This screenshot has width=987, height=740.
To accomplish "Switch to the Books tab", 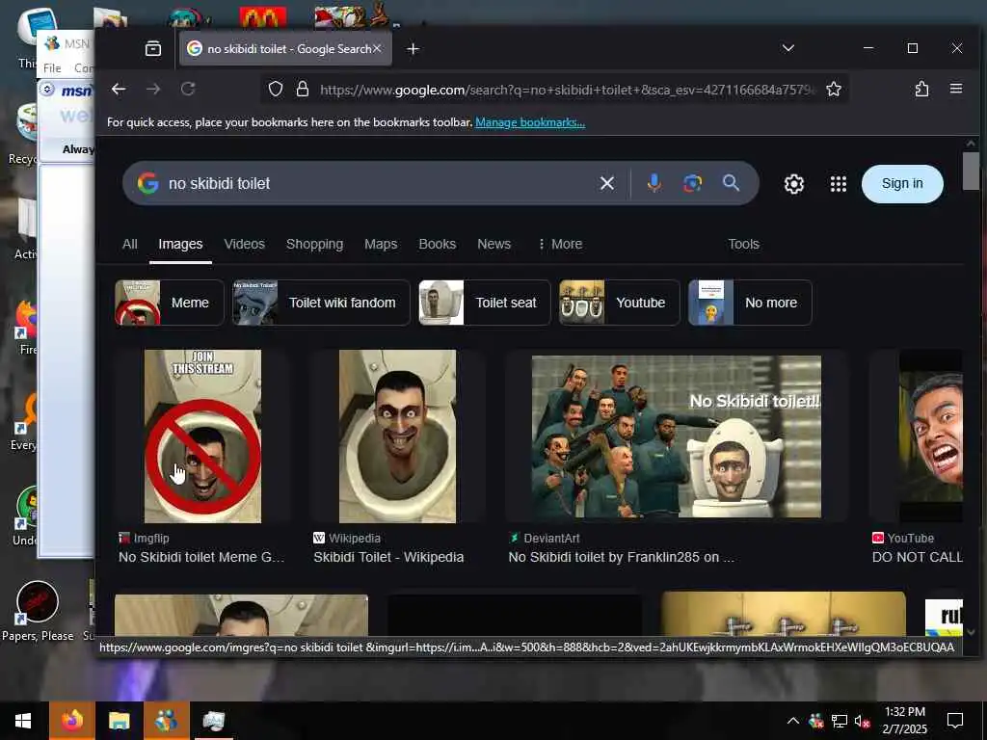I will (x=437, y=244).
